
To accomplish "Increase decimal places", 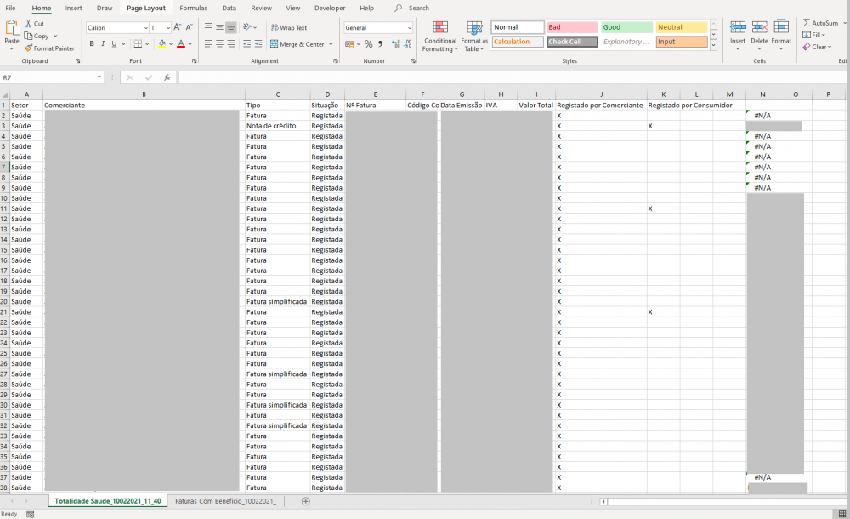I will tap(396, 44).
